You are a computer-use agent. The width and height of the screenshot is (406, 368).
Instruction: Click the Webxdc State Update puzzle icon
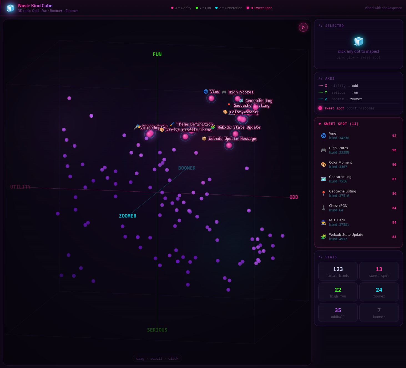pos(323,237)
